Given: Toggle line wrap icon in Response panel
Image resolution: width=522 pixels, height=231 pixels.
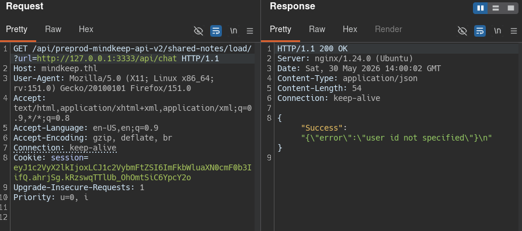Looking at the screenshot, I should [480, 31].
